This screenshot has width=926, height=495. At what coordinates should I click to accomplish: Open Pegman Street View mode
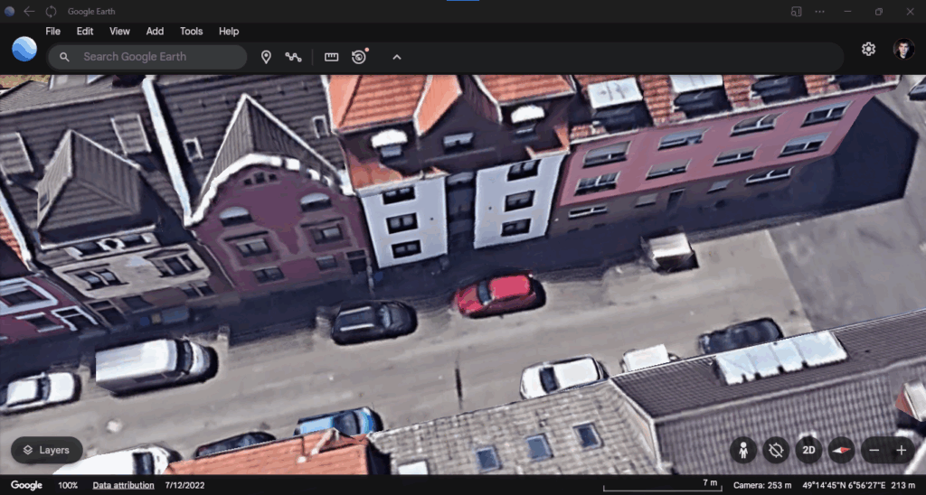pyautogui.click(x=743, y=450)
